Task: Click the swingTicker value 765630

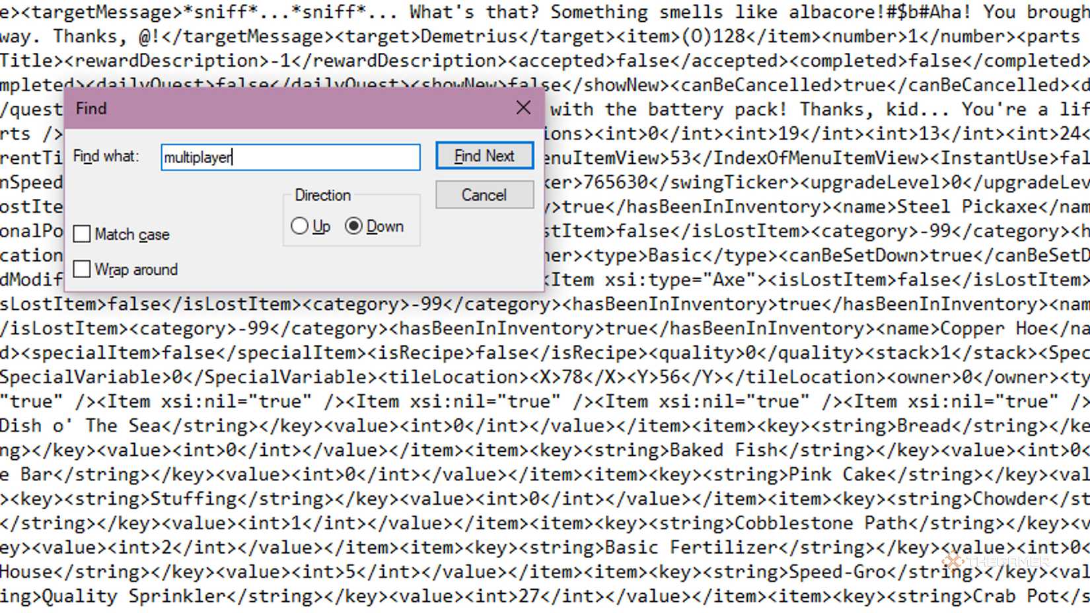Action: click(x=616, y=182)
